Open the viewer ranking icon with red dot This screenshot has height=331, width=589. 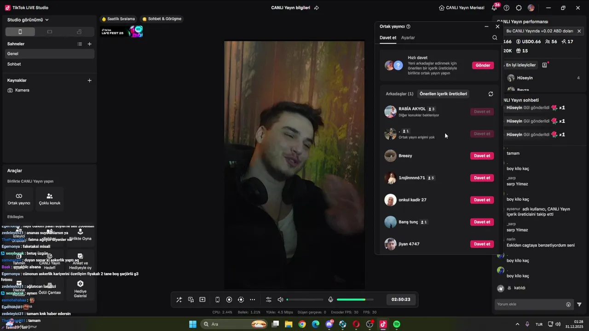[544, 65]
